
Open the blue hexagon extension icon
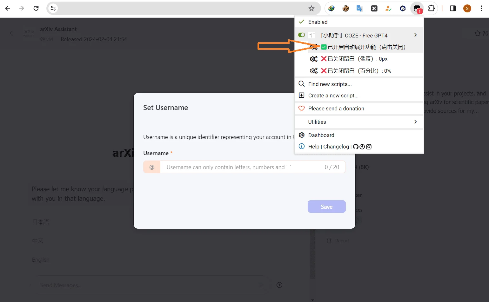click(403, 8)
